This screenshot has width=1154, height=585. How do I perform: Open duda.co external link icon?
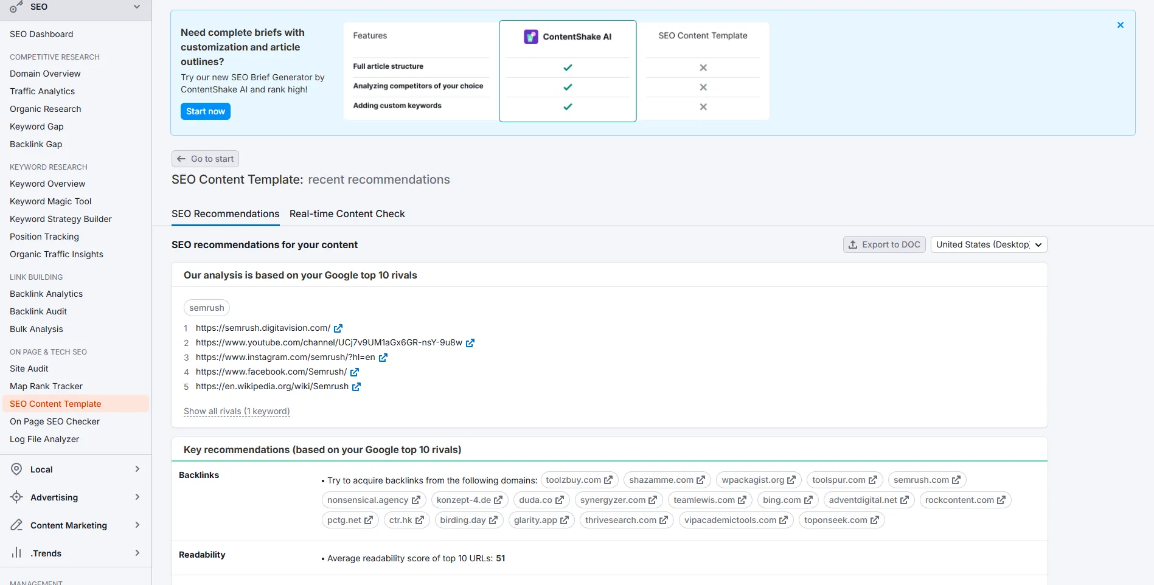[560, 500]
